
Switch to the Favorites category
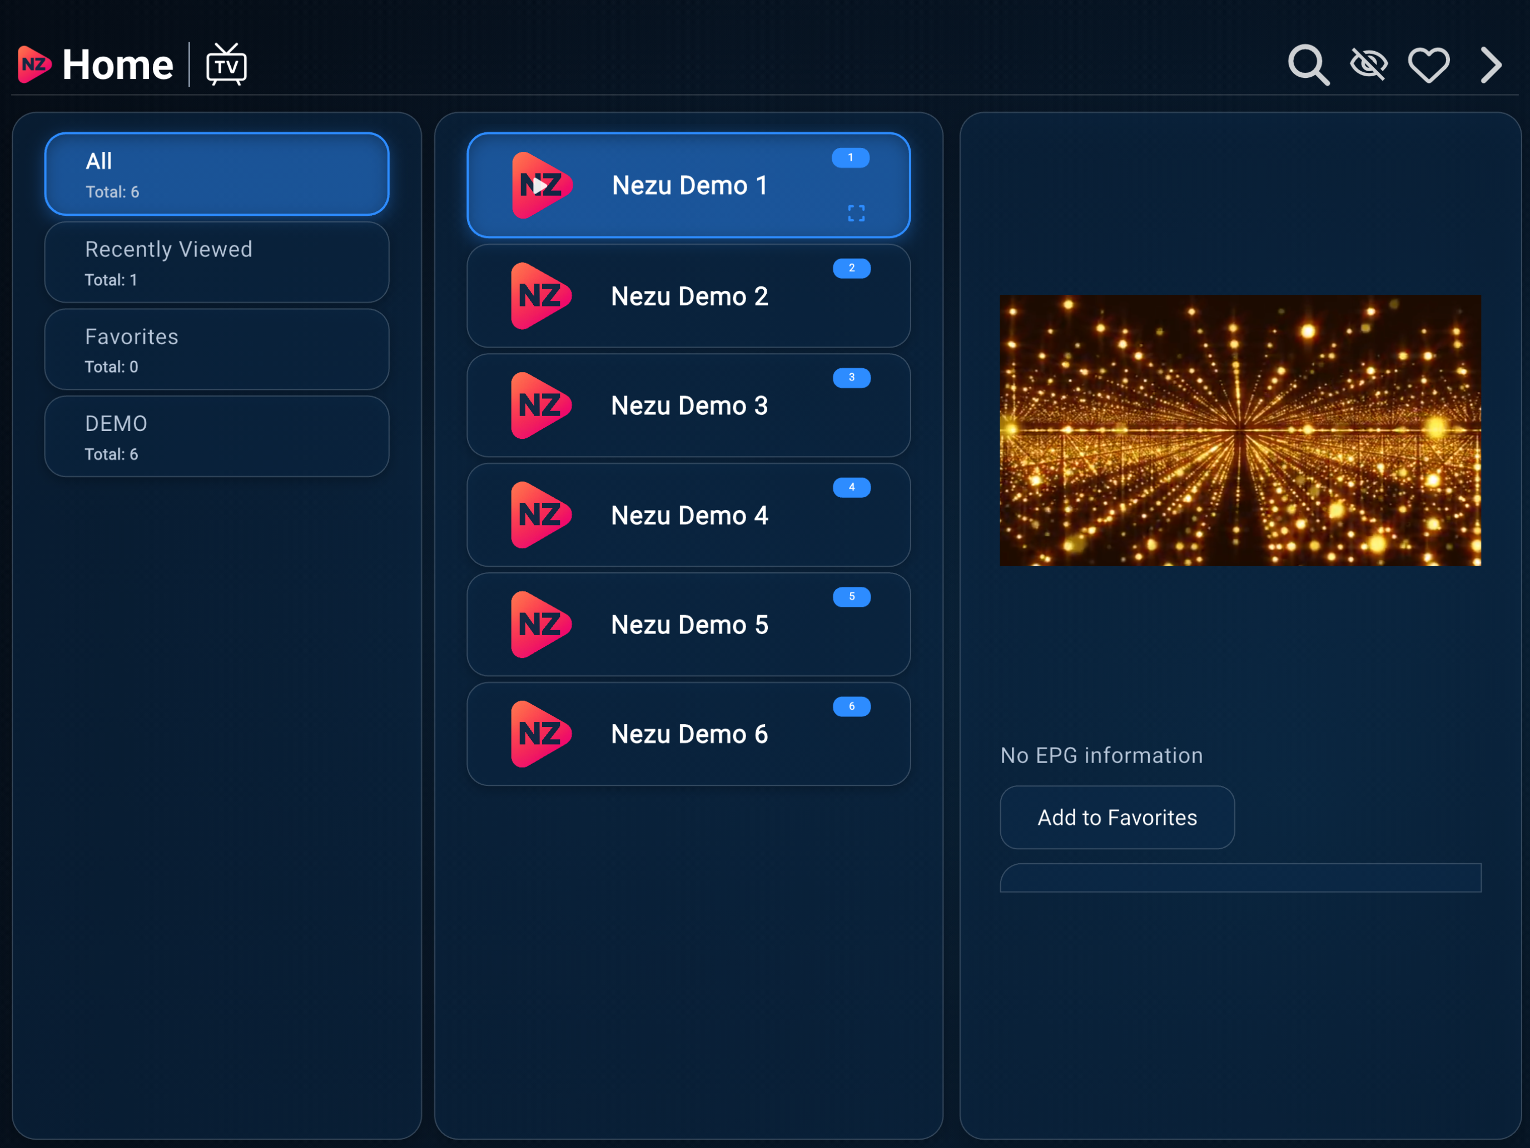pyautogui.click(x=216, y=349)
